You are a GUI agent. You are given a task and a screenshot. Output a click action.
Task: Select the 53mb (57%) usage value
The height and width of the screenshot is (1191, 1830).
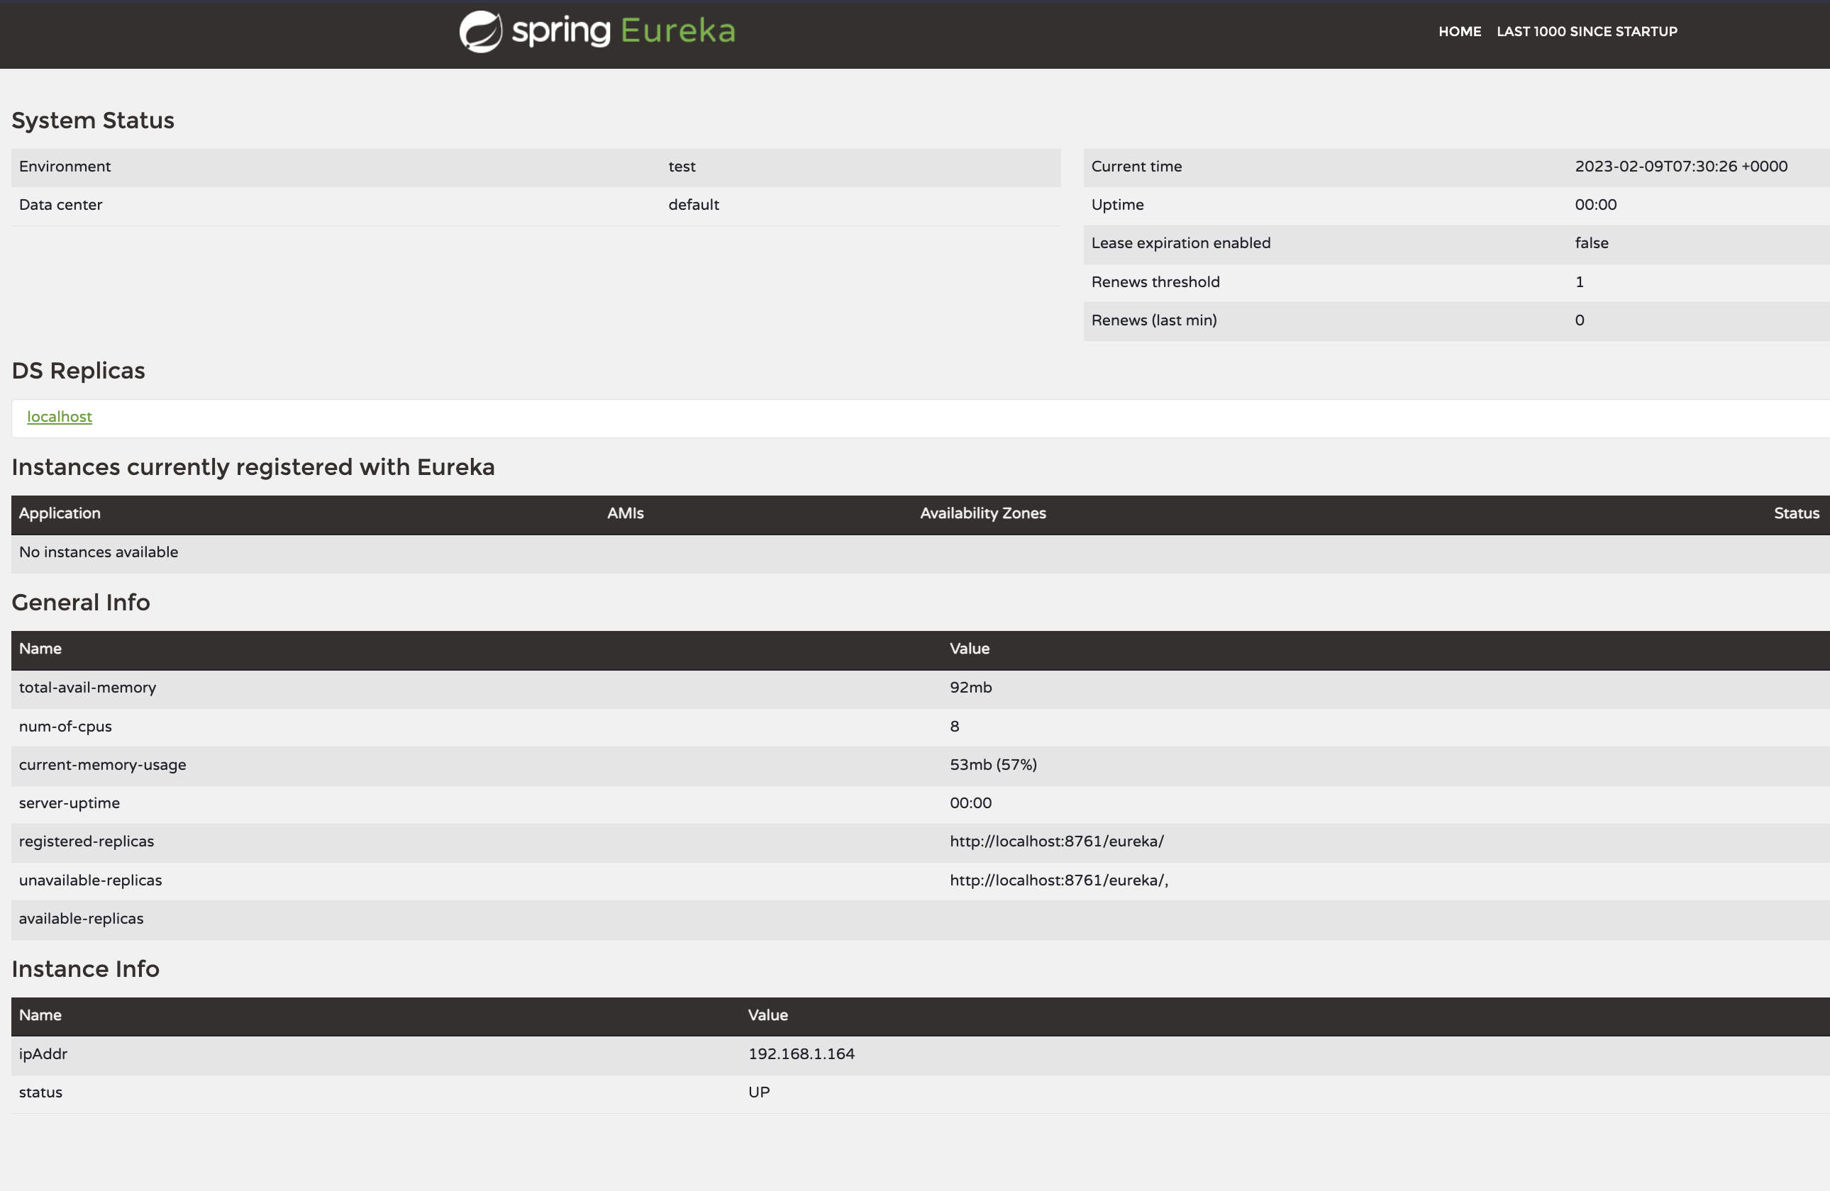pos(992,766)
